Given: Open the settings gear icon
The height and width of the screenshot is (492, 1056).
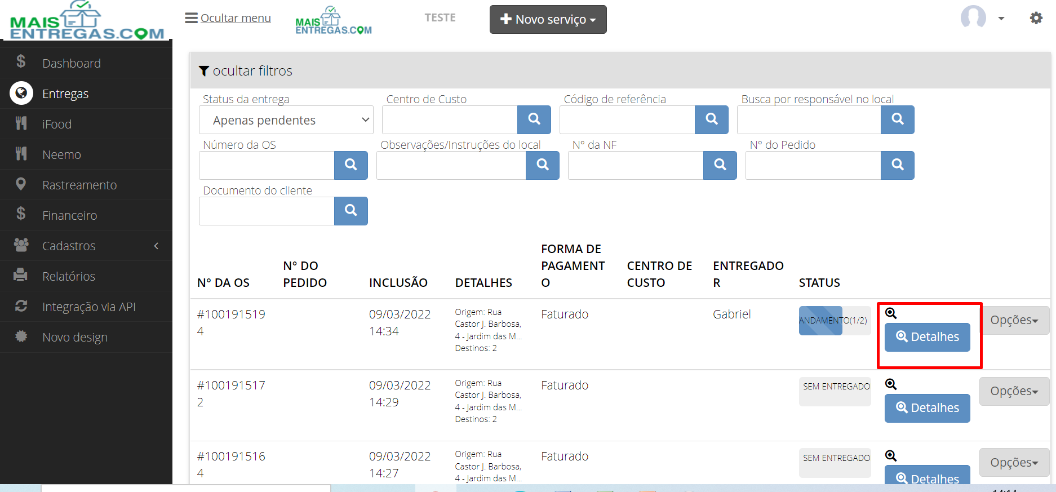Looking at the screenshot, I should click(x=1036, y=18).
